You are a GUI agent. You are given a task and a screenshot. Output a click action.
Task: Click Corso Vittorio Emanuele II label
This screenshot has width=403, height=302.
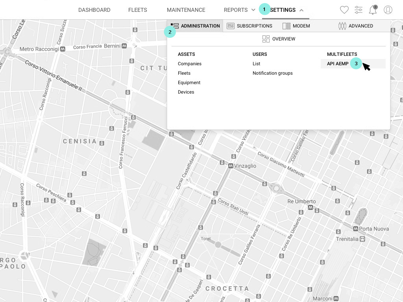tap(54, 75)
